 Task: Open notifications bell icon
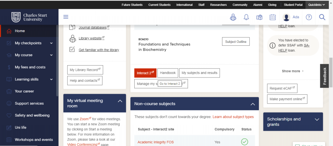tap(246, 17)
